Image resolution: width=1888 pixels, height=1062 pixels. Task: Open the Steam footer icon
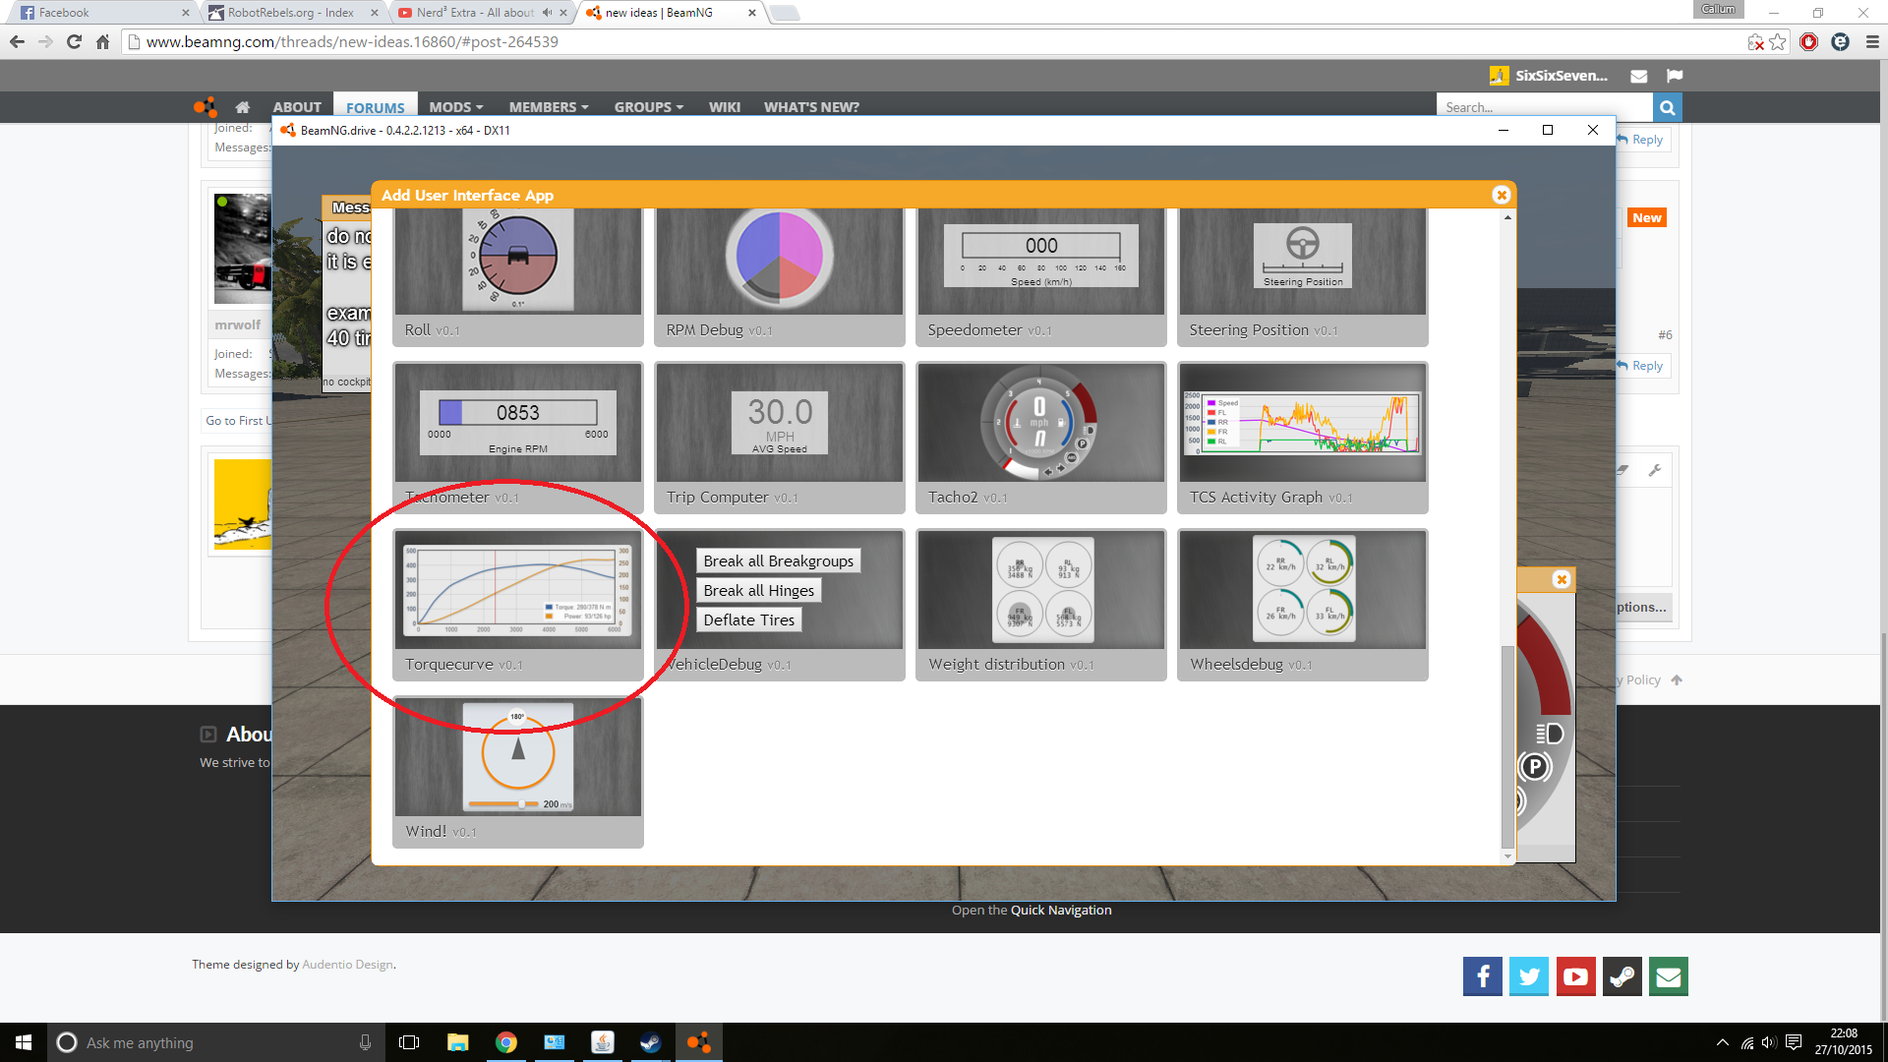(1622, 976)
